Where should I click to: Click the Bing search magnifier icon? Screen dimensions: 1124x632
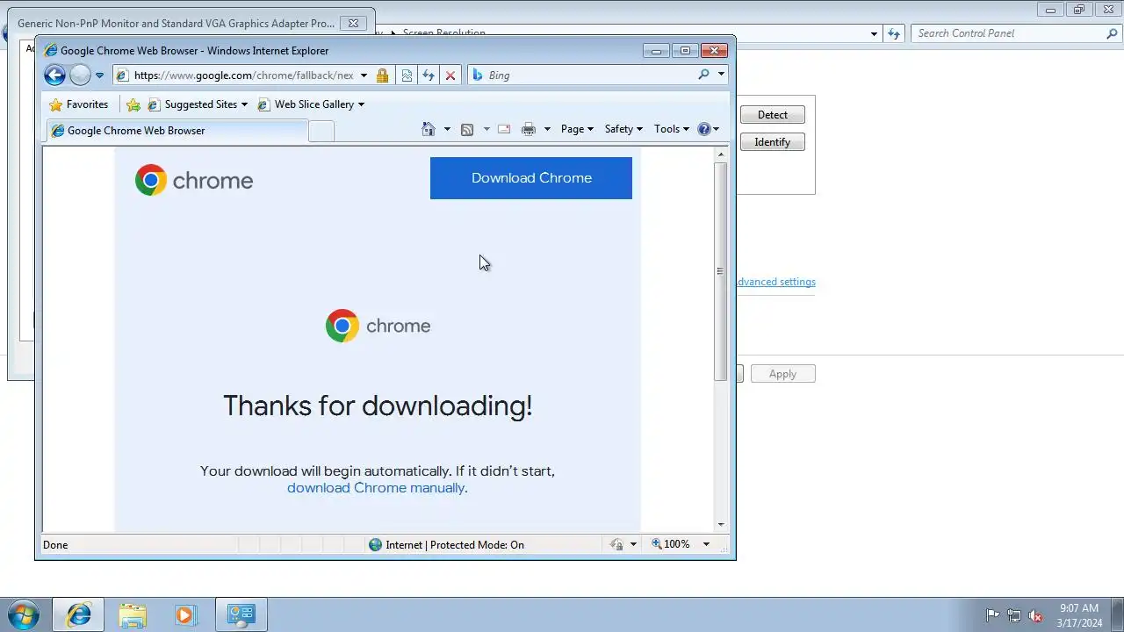[x=703, y=75]
